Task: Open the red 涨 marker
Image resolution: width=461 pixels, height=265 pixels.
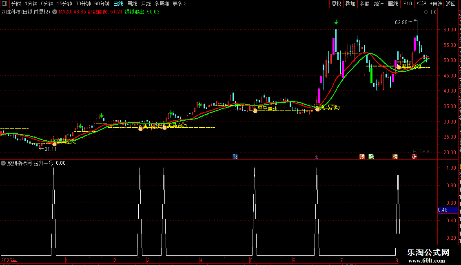Action: (414, 156)
